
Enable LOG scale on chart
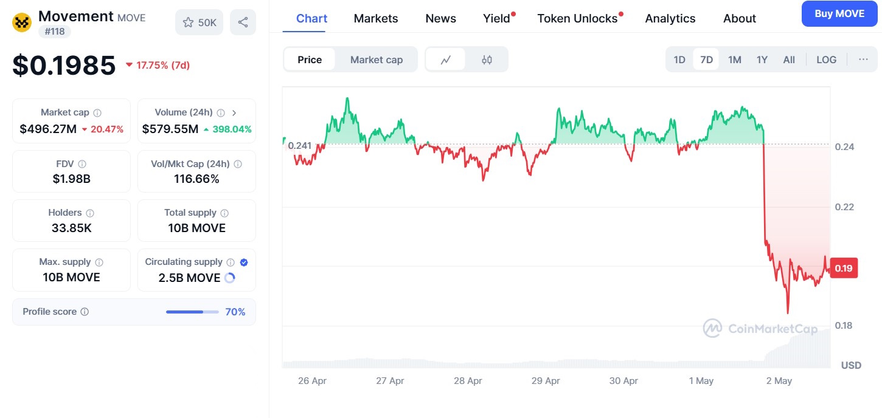pos(826,60)
